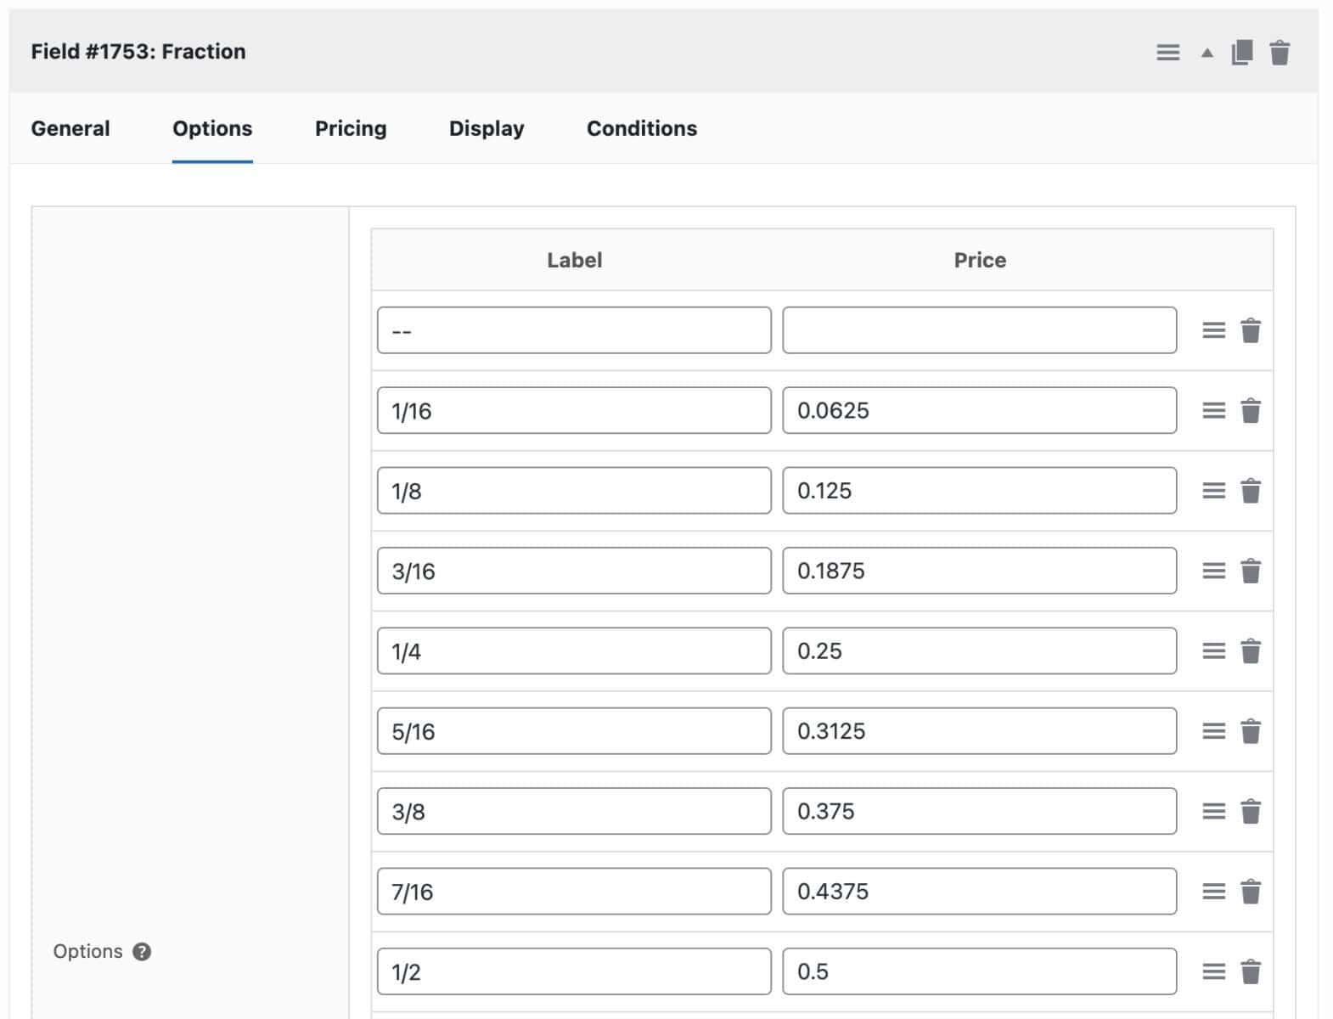The image size is (1333, 1019).
Task: Open the Pricing tab
Action: point(351,128)
